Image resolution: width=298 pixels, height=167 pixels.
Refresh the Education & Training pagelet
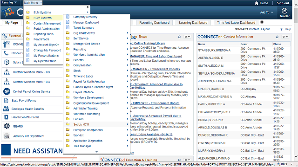tap(179, 160)
